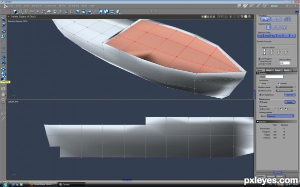Image resolution: width=300 pixels, height=187 pixels.
Task: Open the Left view dropdown in lower viewport
Action: (x=13, y=102)
